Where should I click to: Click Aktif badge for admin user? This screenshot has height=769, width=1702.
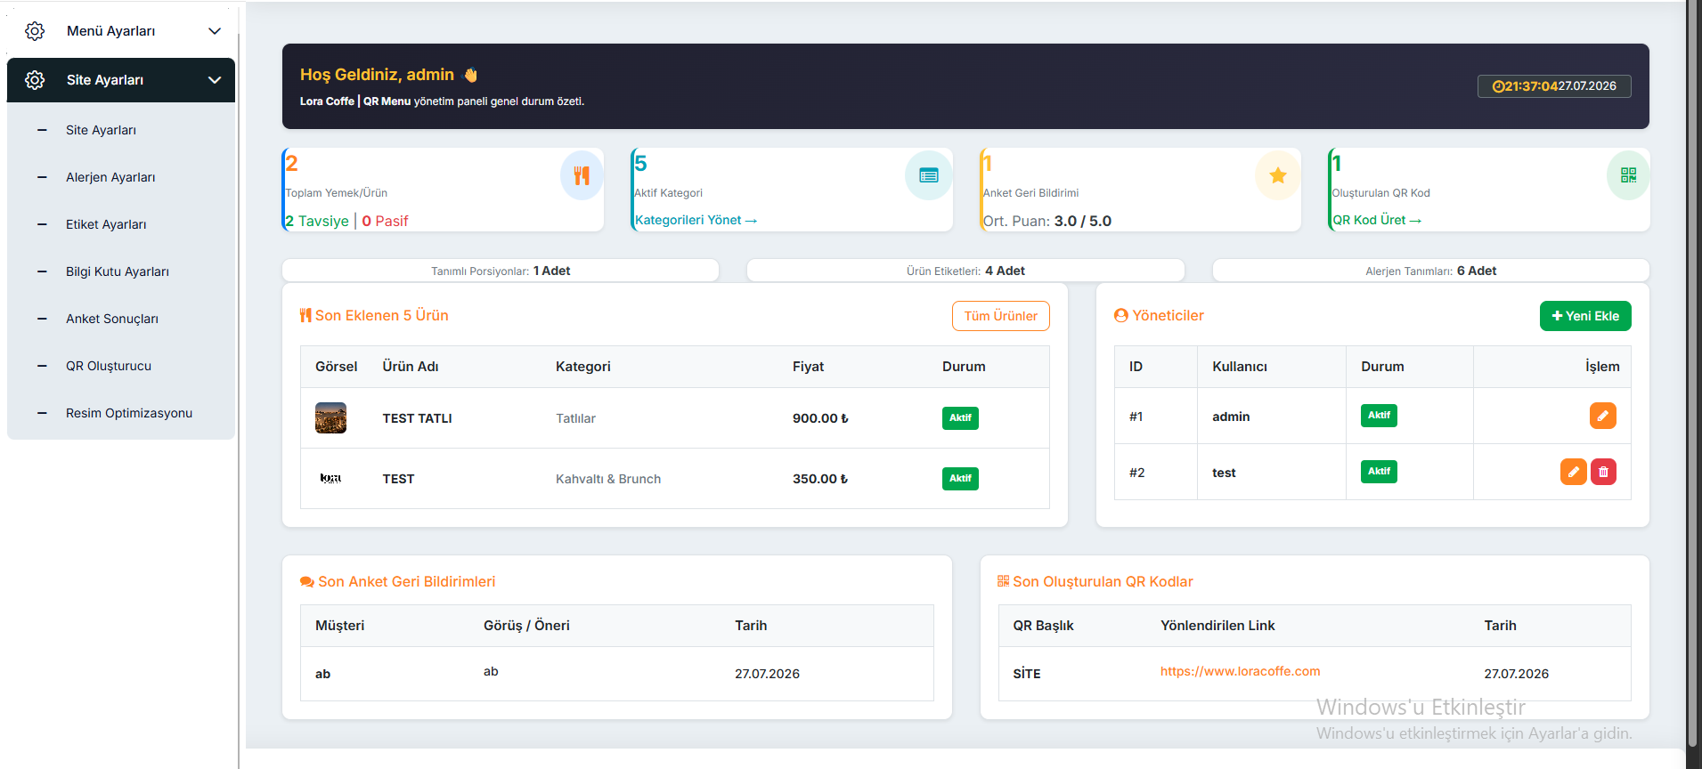1379,416
